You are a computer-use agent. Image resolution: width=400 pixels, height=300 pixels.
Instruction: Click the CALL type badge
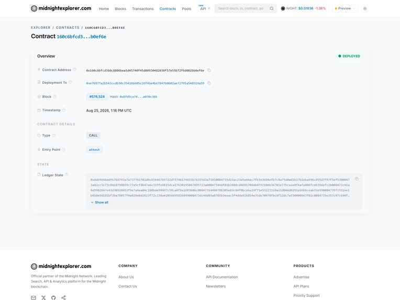click(x=93, y=136)
